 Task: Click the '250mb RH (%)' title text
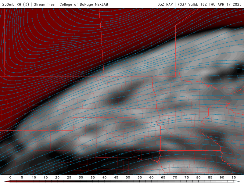[16, 4]
